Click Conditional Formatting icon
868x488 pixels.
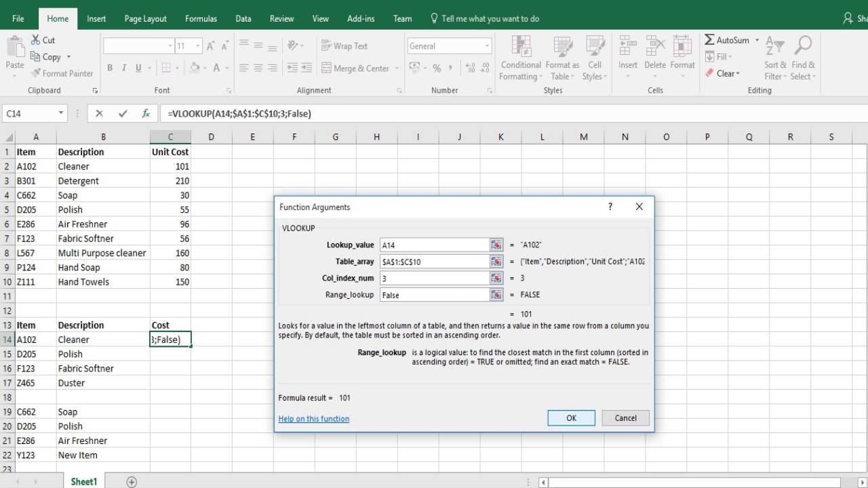(521, 47)
